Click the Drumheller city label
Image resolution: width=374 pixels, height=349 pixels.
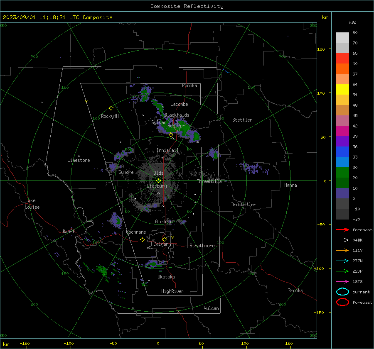244,205
